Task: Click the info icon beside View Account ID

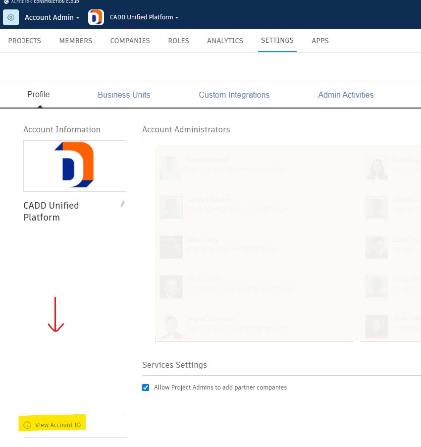Action: pos(27,425)
